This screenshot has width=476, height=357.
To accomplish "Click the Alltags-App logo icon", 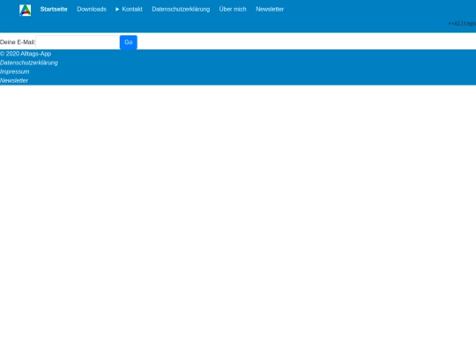I will (x=25, y=10).
